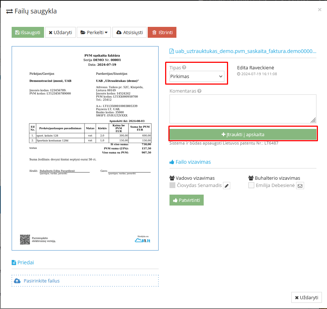
Task: Expand the Perkelti dropdown button
Action: [94, 32]
